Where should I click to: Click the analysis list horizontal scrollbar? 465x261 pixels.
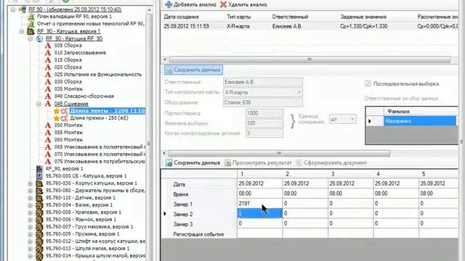tap(310, 59)
